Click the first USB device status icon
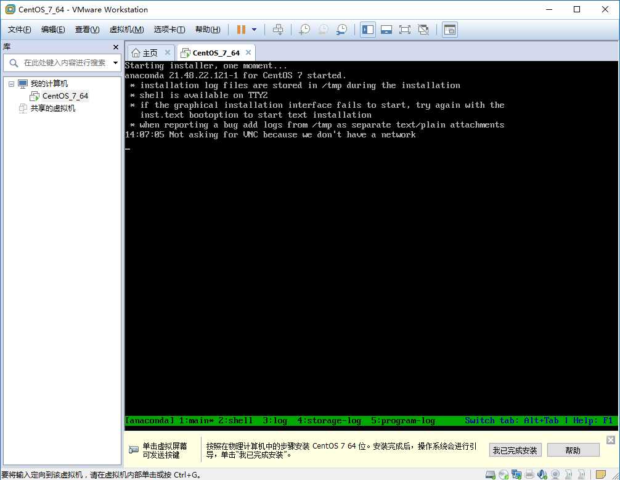620x480 pixels. pyautogui.click(x=569, y=474)
